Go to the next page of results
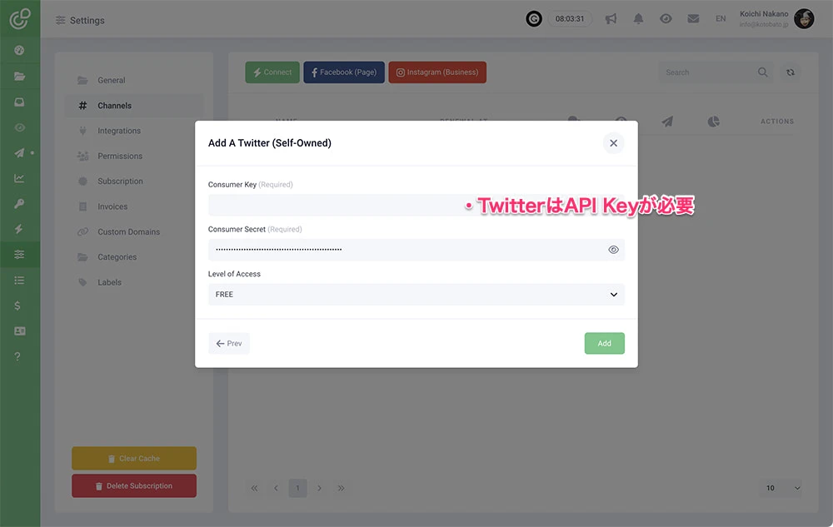 click(319, 488)
